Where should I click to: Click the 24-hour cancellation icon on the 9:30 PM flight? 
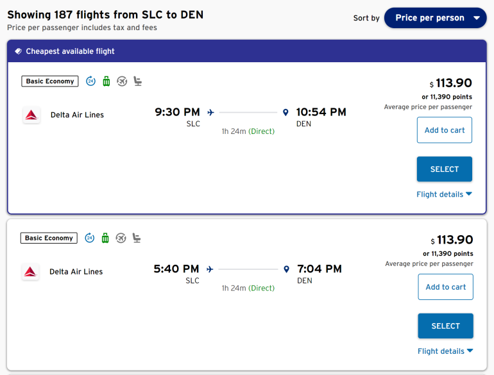(90, 81)
